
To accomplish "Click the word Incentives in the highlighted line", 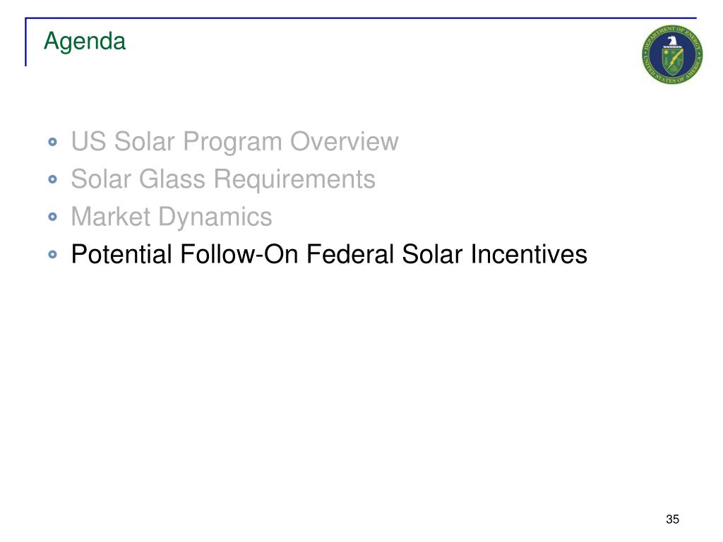I will (529, 254).
